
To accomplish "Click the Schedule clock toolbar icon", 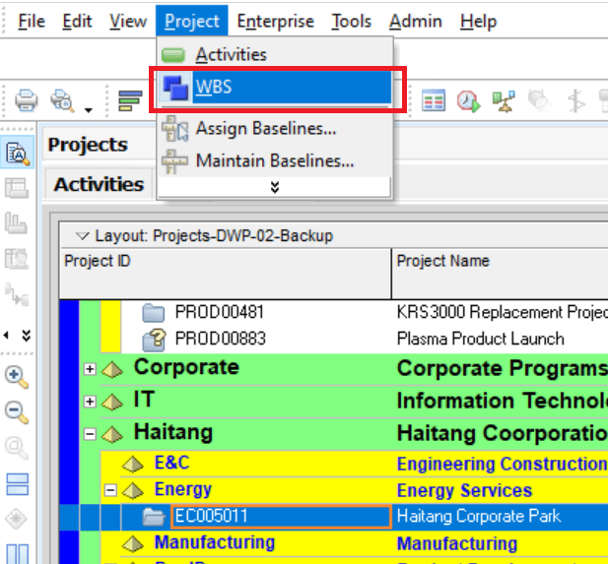I will coord(468,101).
